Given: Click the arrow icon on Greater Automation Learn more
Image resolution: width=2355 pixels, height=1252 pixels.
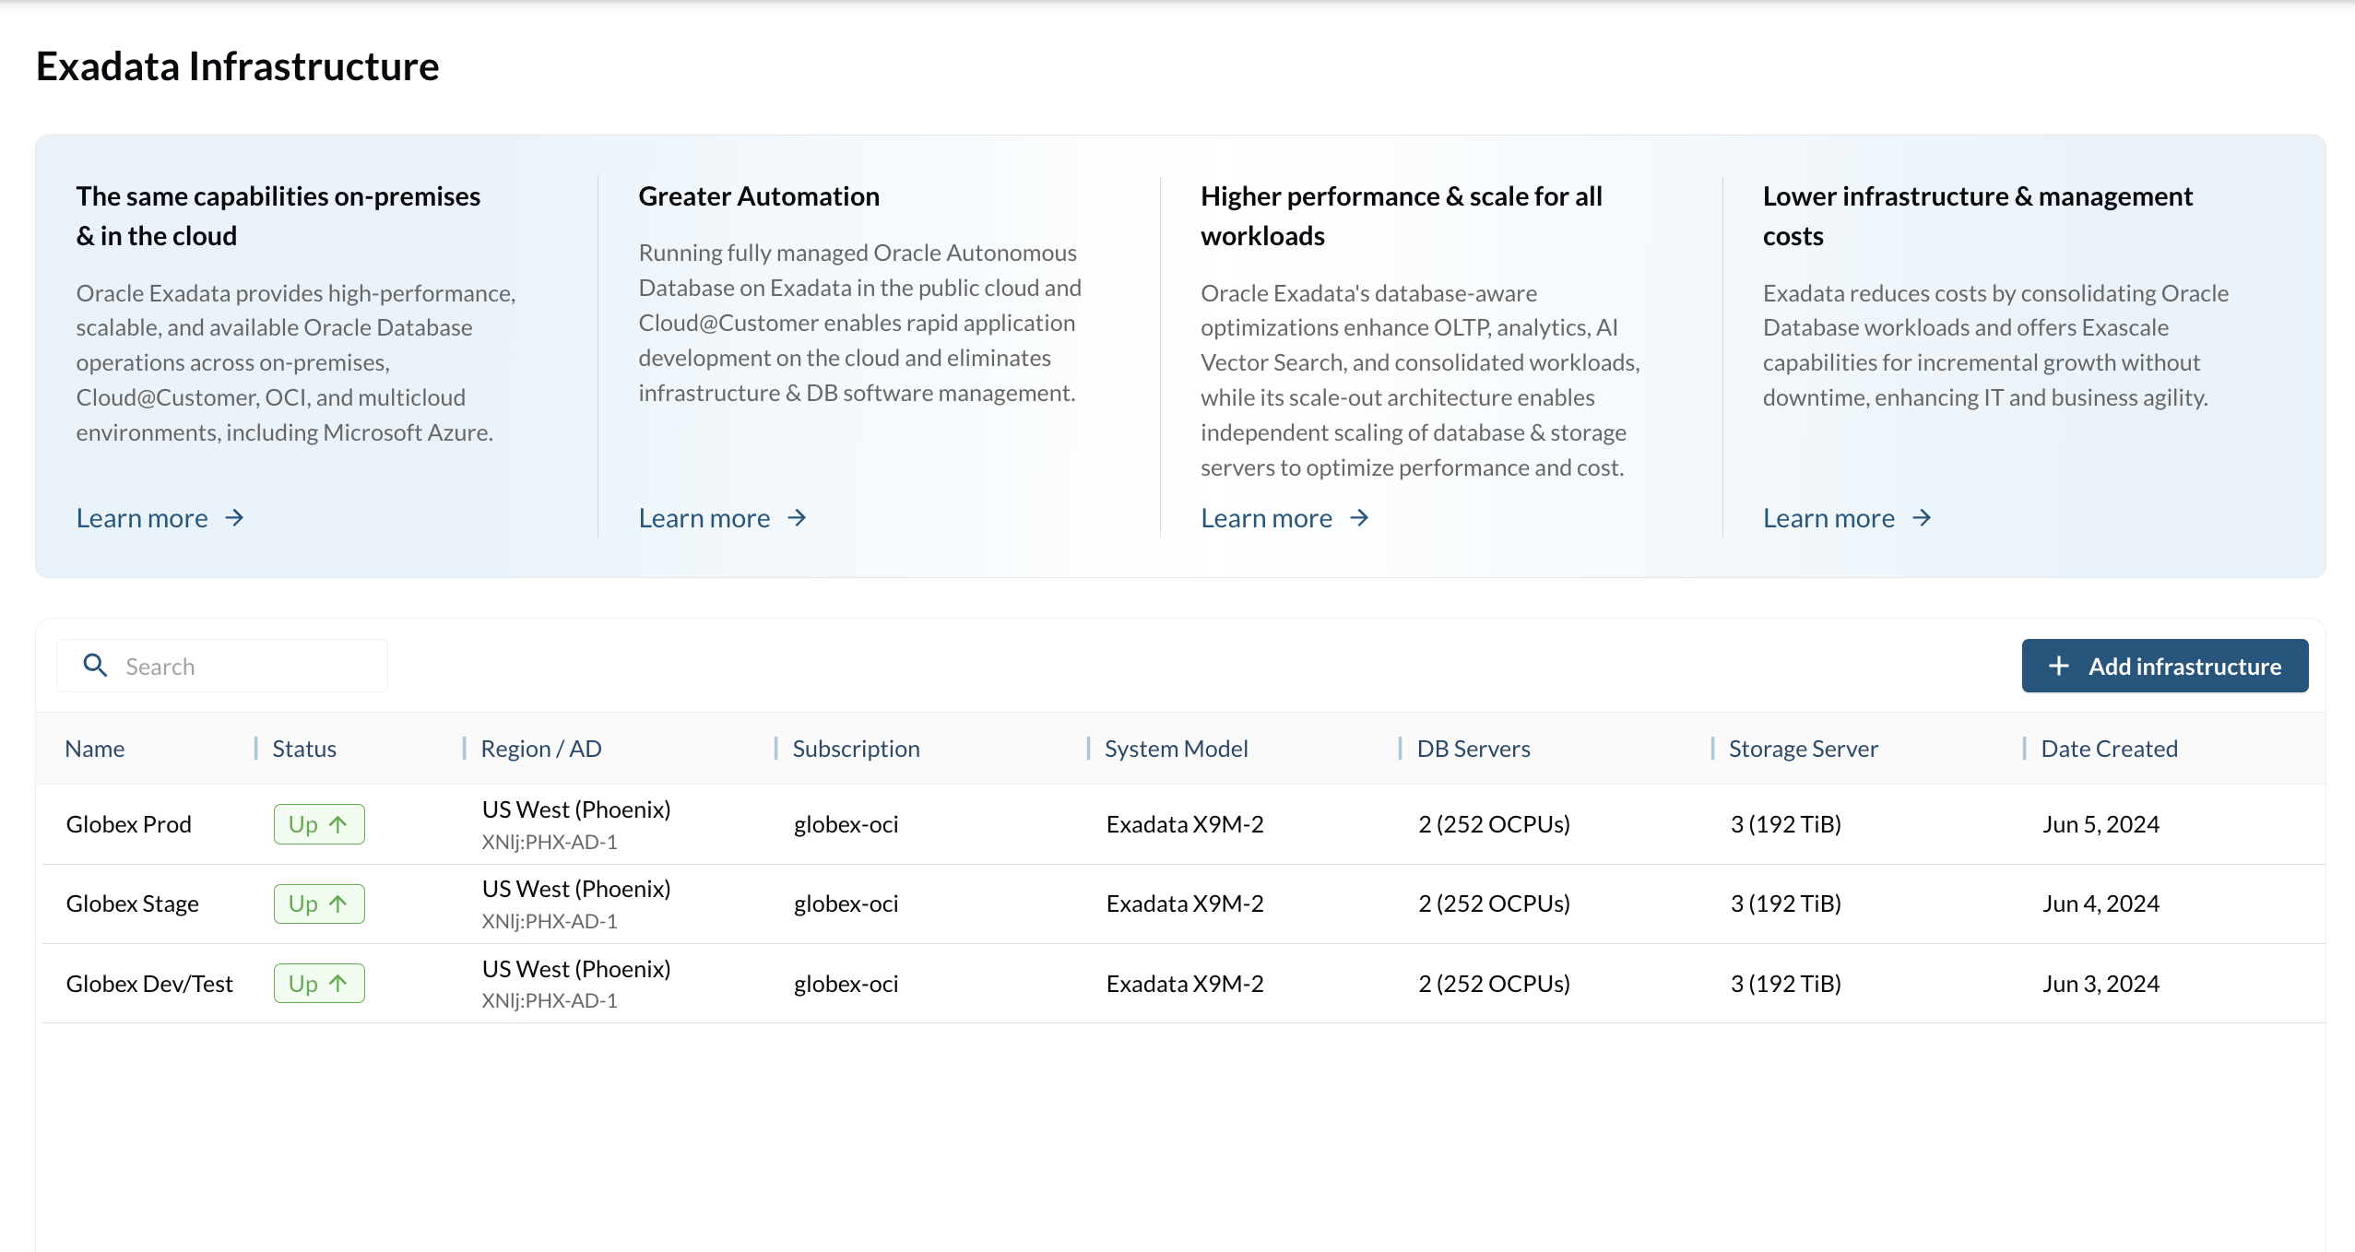Looking at the screenshot, I should coord(796,517).
